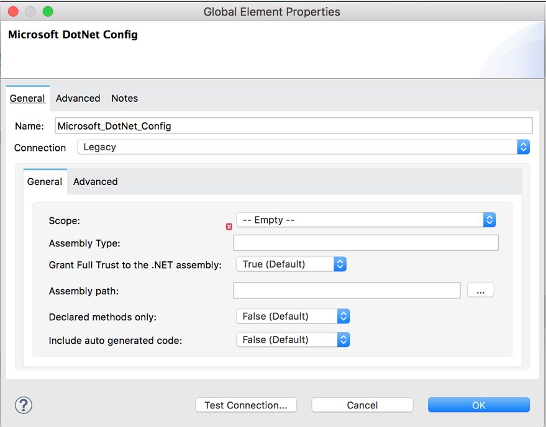The width and height of the screenshot is (546, 427).
Task: Click the stepper arrows on Connection dropdown
Action: [x=523, y=146]
